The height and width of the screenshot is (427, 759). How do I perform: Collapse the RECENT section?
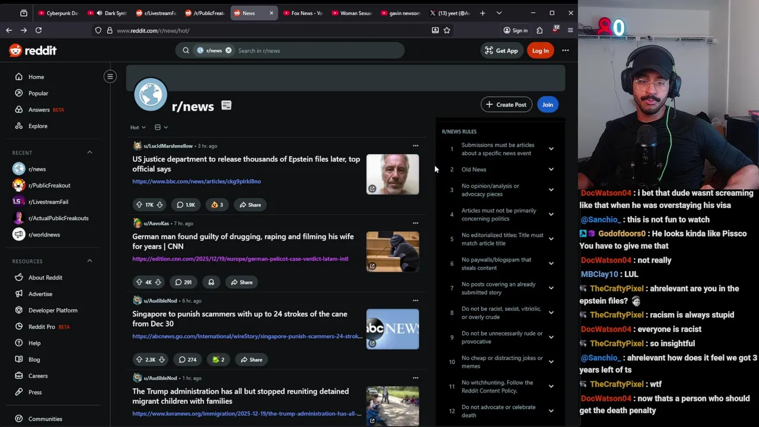click(90, 152)
